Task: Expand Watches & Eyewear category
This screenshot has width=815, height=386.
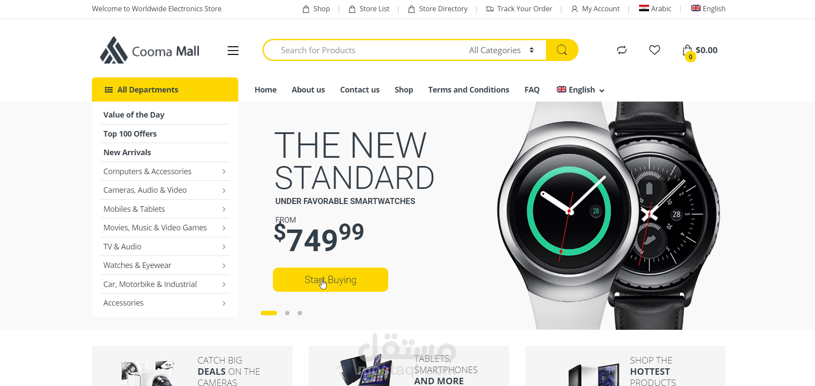Action: click(165, 265)
